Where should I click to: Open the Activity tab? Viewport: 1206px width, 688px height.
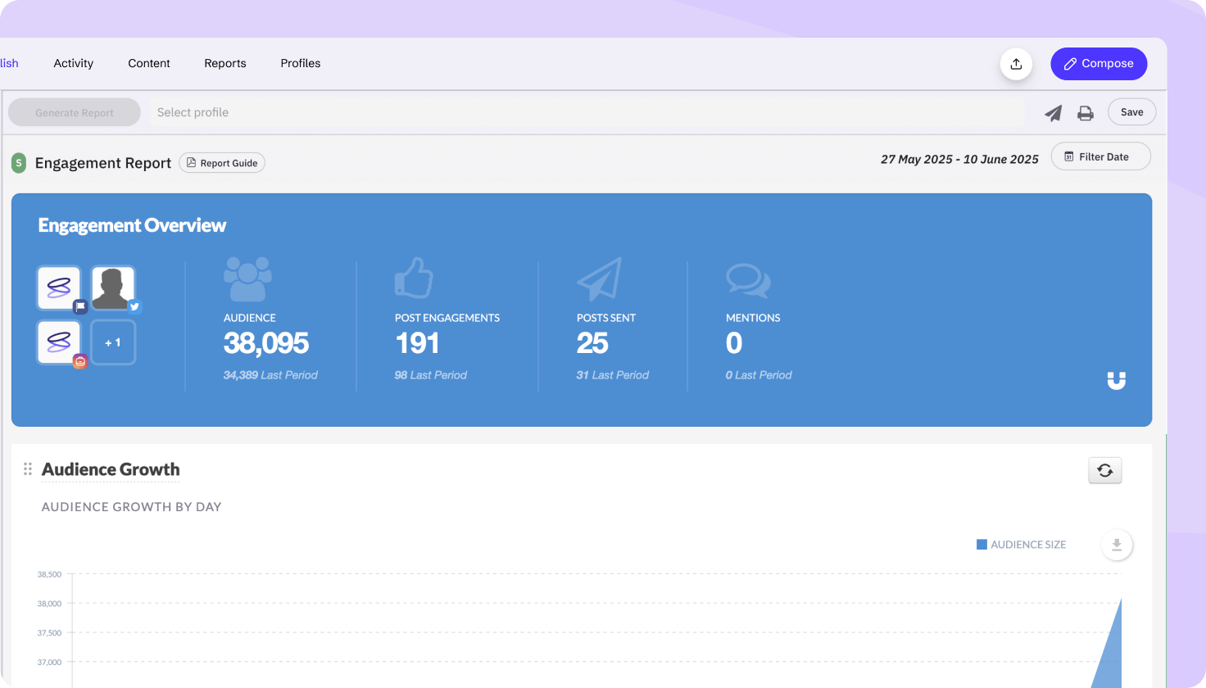click(x=74, y=63)
